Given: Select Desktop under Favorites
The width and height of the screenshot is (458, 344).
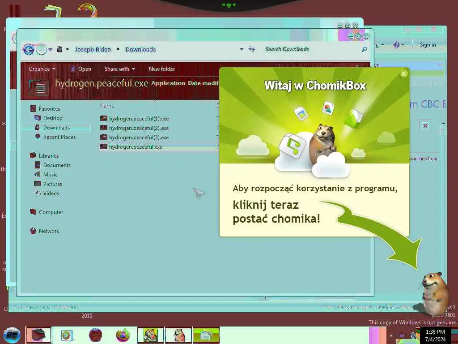Looking at the screenshot, I should [48, 118].
